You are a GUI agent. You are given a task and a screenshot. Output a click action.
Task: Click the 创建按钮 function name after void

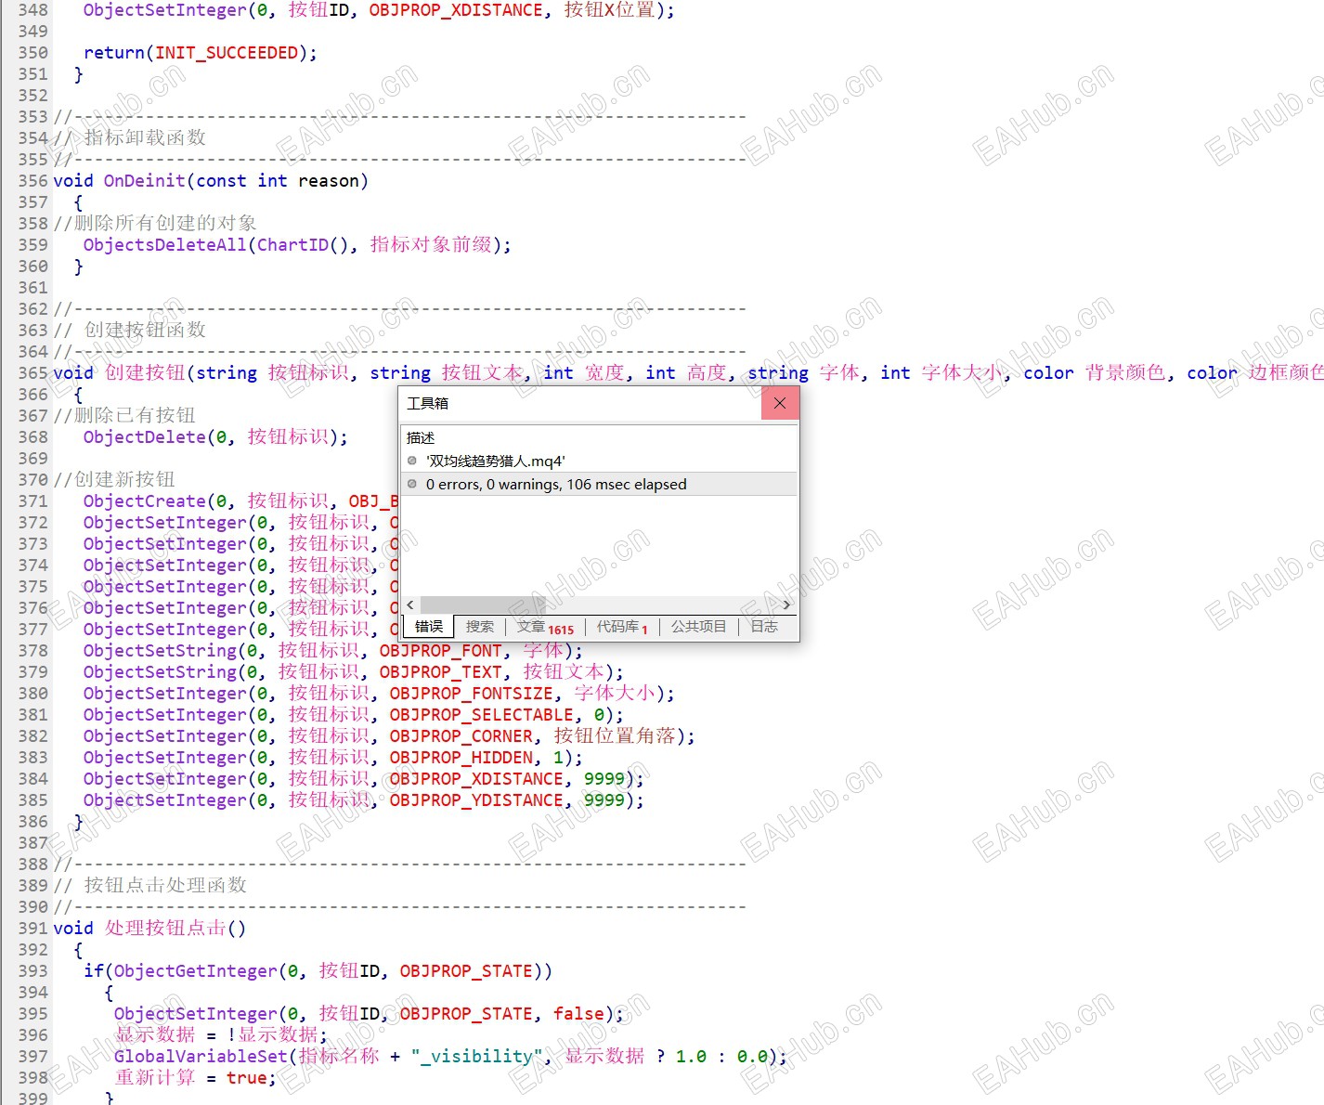pyautogui.click(x=145, y=373)
